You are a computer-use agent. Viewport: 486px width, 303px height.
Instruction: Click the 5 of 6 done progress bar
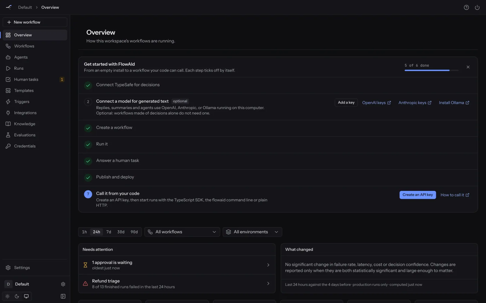(432, 70)
